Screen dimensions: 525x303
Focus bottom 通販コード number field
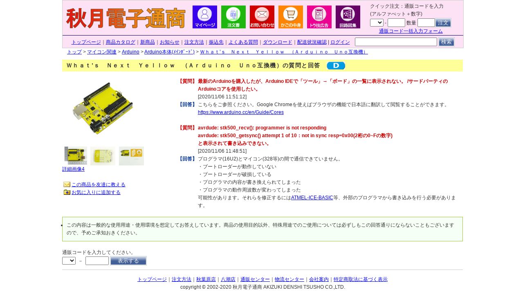pos(97,261)
